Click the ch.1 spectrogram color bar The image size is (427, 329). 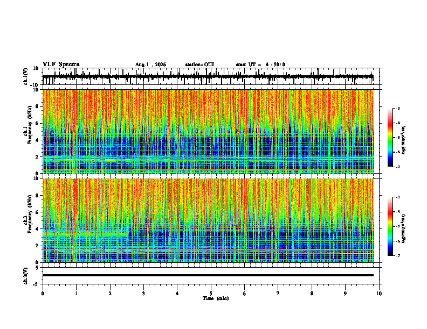click(x=390, y=138)
